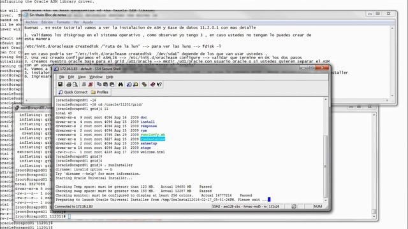Screen dimensions: 408x229
Task: Open a new terminal window icon
Action: coord(129,85)
